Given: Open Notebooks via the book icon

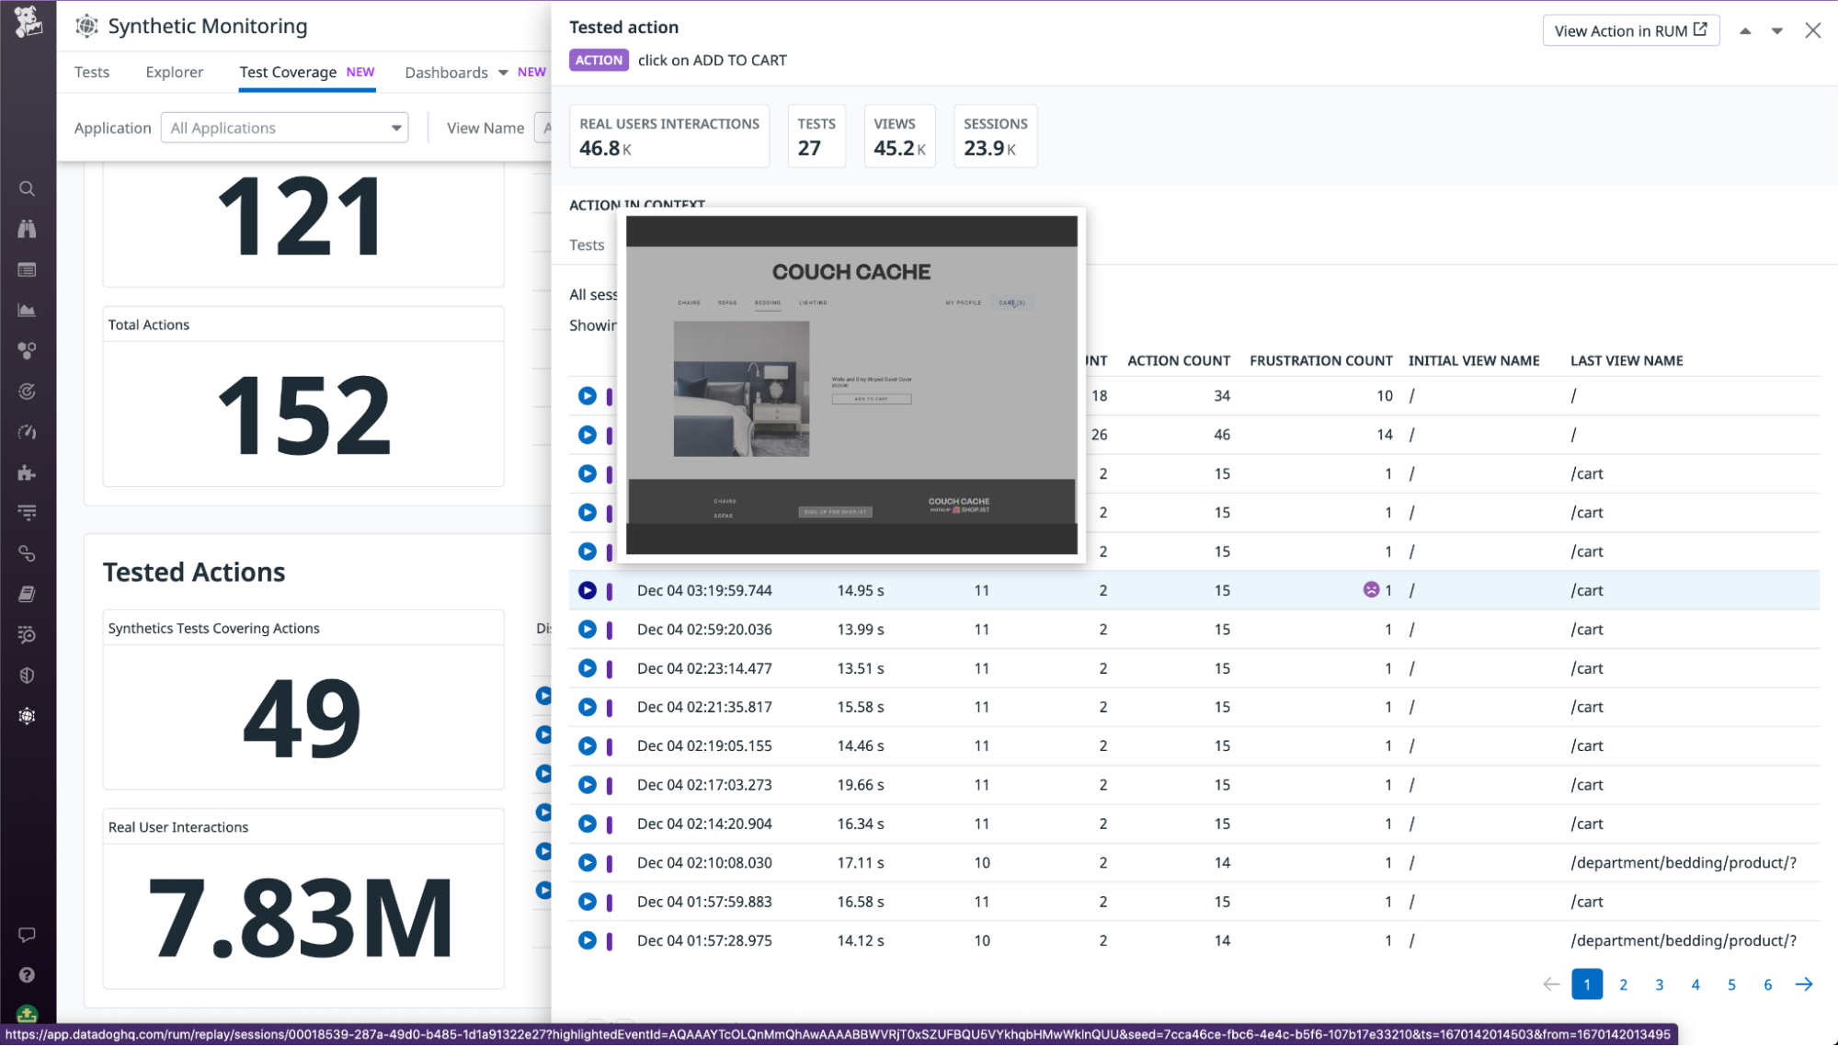Looking at the screenshot, I should (x=28, y=593).
